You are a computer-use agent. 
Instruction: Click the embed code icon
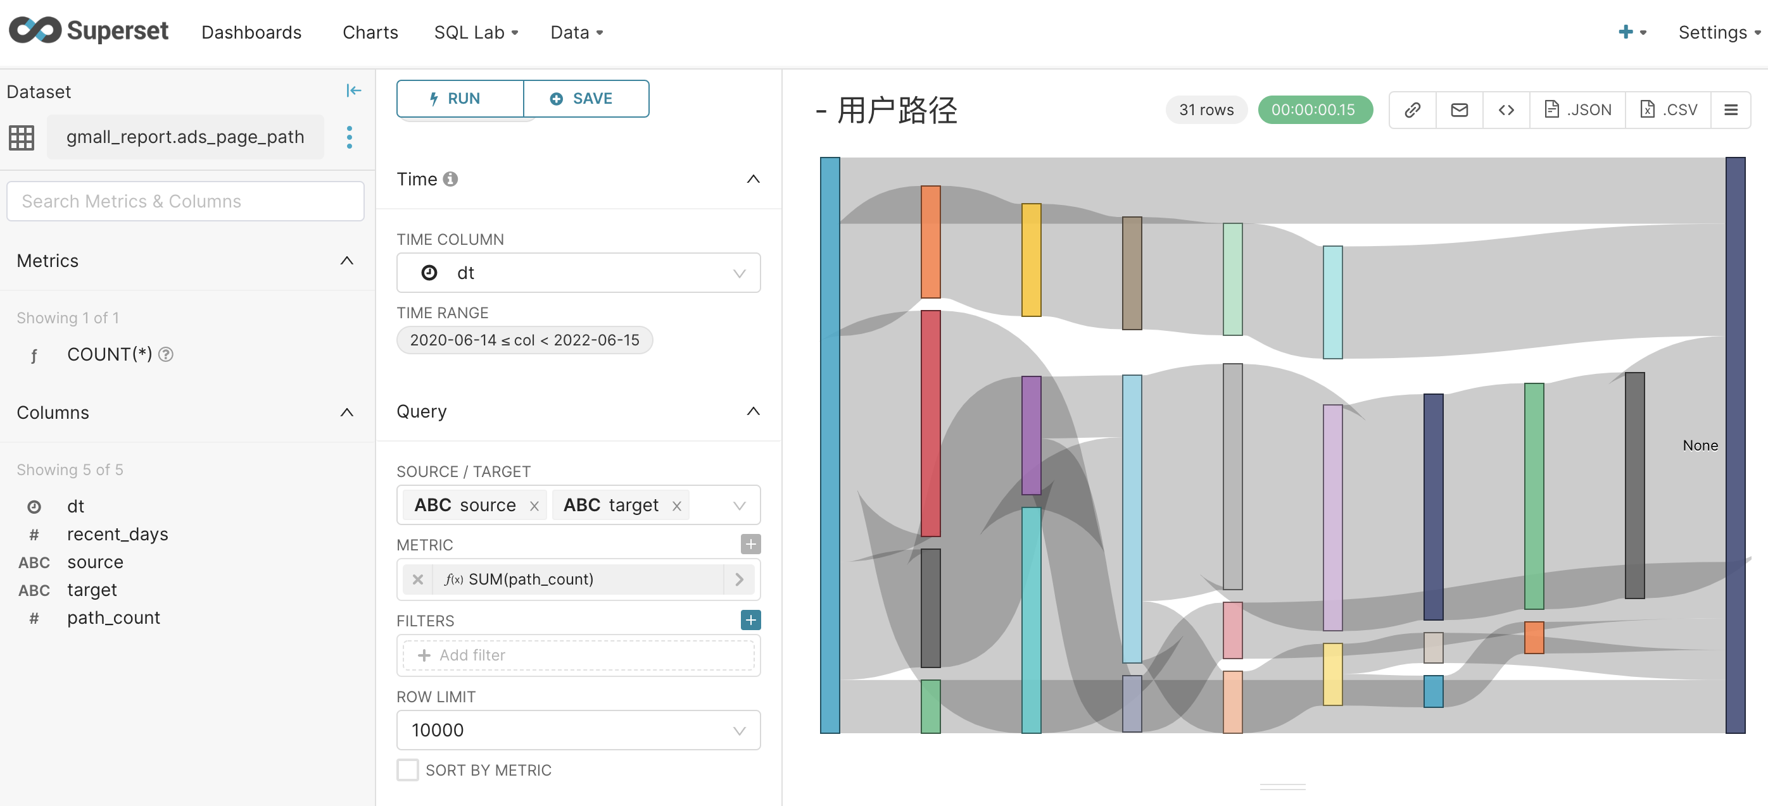1506,109
